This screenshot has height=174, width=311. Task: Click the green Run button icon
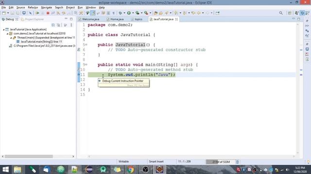pyautogui.click(x=129, y=13)
